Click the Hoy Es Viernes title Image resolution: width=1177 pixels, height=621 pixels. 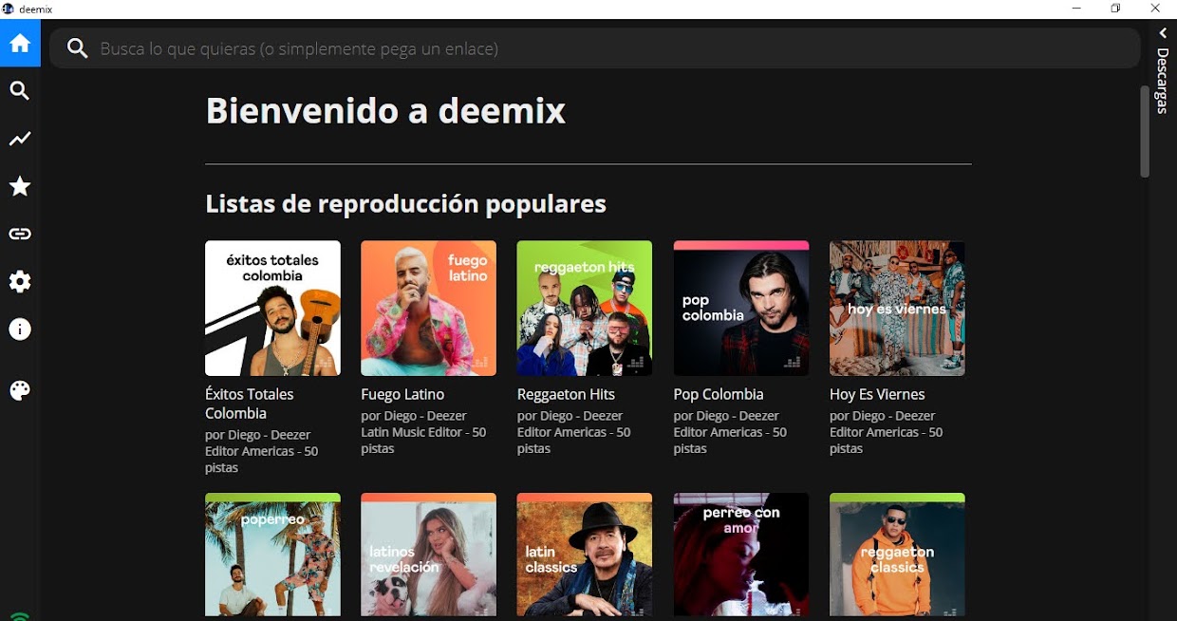(x=877, y=394)
